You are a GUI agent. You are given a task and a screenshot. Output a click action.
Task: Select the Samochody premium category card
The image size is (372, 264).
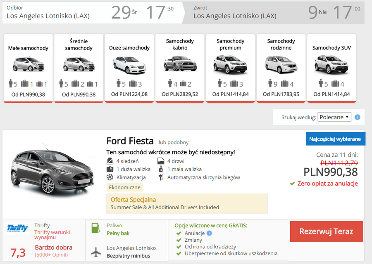230,68
